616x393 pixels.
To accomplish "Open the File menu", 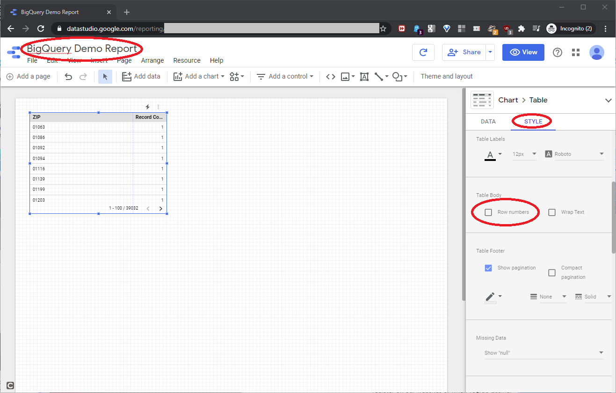I will pyautogui.click(x=32, y=60).
